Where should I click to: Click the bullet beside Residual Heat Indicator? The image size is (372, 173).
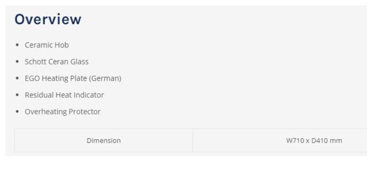pyautogui.click(x=17, y=95)
